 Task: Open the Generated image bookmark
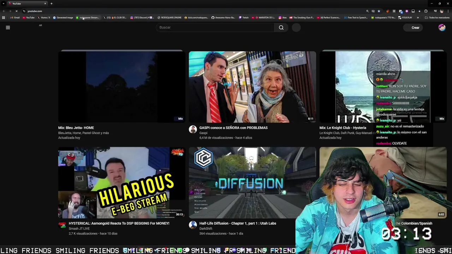[x=63, y=18]
